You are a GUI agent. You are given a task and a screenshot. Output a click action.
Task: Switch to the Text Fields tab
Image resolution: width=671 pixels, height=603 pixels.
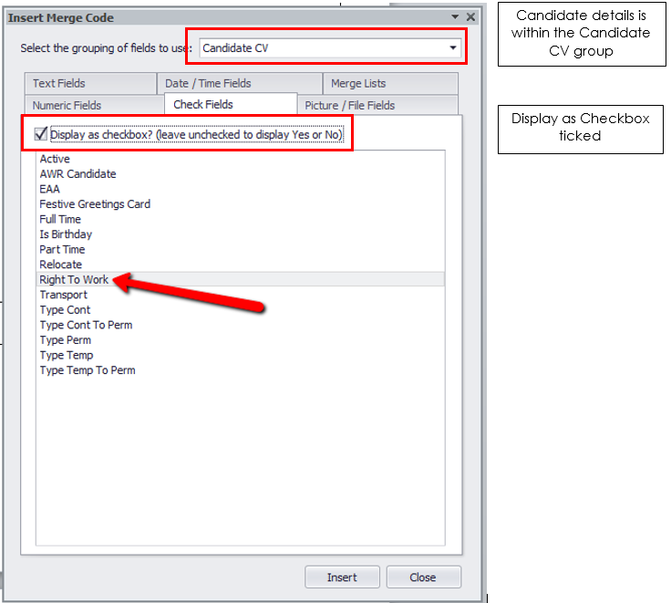tap(59, 84)
